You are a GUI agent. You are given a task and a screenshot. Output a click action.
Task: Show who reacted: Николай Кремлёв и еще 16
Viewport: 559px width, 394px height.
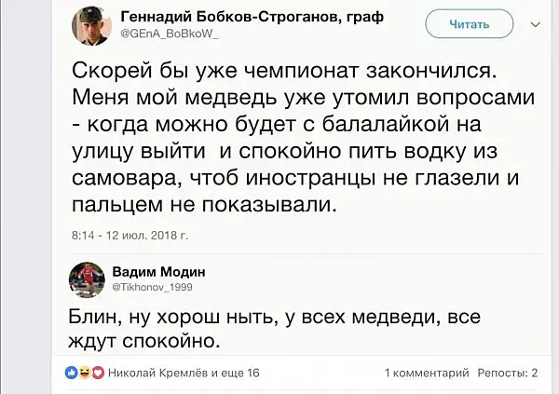click(184, 374)
